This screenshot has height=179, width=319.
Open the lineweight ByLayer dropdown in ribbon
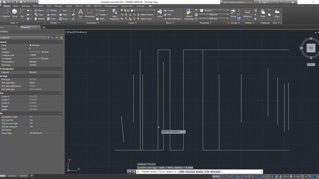pyautogui.click(x=214, y=14)
